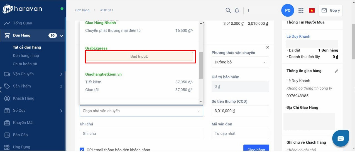Open Chọn nhà vận chuyển dropdown

point(141,111)
